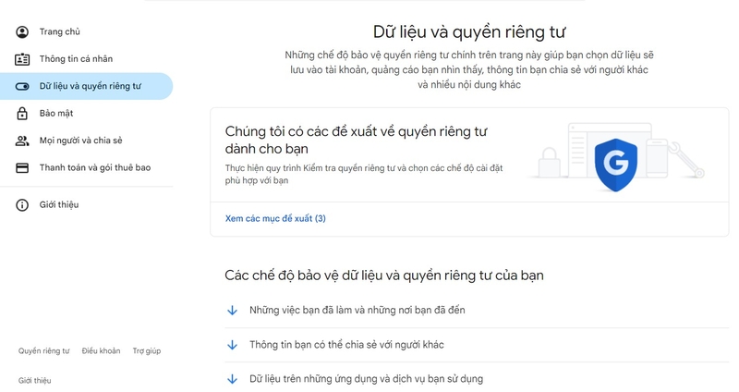This screenshot has height=392, width=739.
Task: Select Dữ liệu và quyền riêng tư item
Action: point(86,86)
